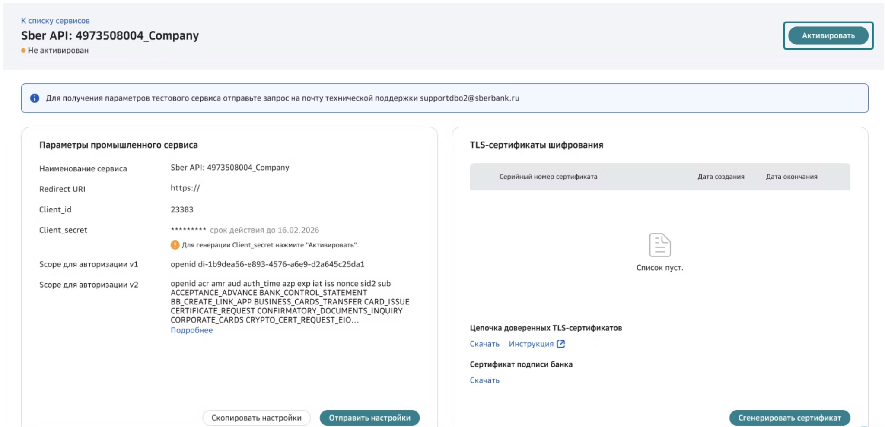The height and width of the screenshot is (427, 885).
Task: Click the 'Не активирован' status text
Action: click(58, 51)
